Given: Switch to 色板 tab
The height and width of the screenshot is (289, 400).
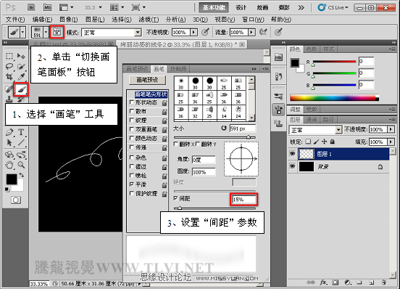Looking at the screenshot, I should tap(312, 49).
